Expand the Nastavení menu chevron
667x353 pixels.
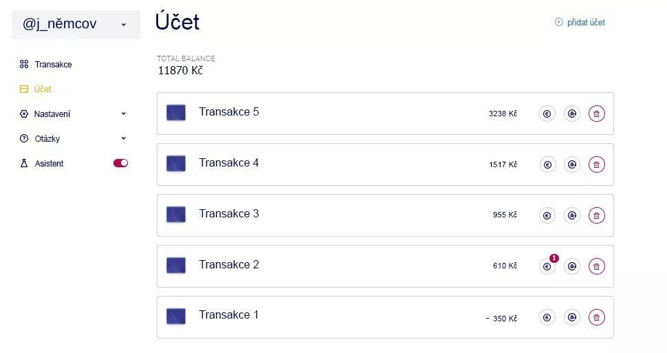tap(124, 114)
